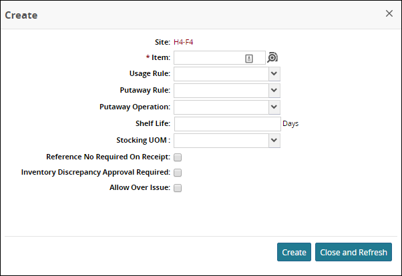Close the Create dialog with X
Screen dimensions: 402x276
389,13
